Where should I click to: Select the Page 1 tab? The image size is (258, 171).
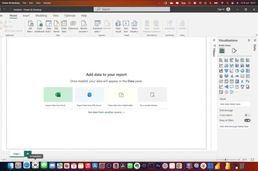tap(17, 154)
